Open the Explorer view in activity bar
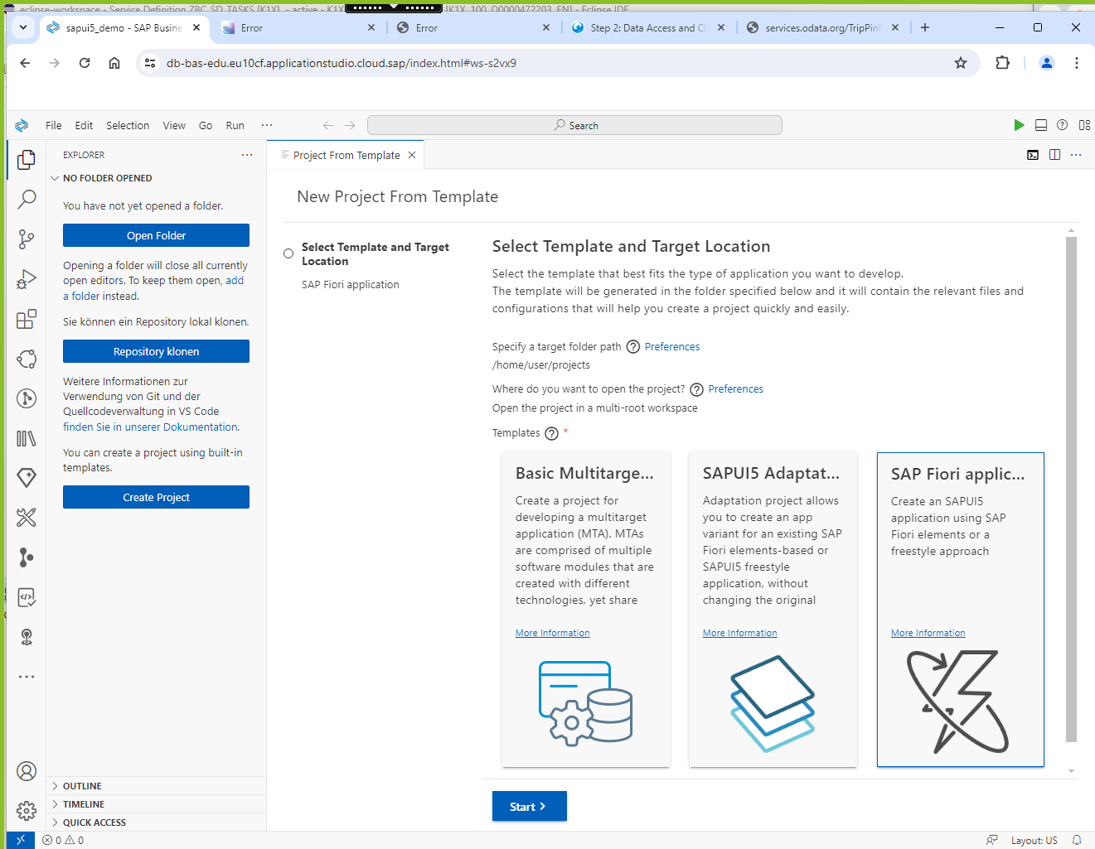1095x849 pixels. click(x=27, y=159)
